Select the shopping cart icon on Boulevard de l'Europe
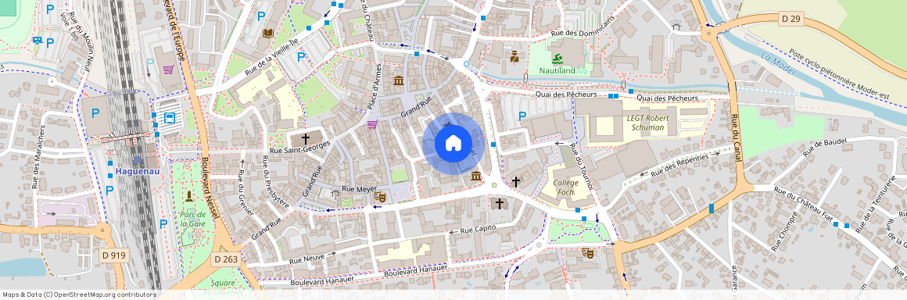 point(168,70)
